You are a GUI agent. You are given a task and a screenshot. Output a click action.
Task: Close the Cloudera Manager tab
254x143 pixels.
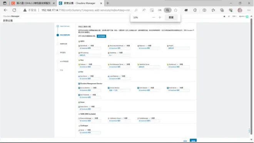point(101,3)
